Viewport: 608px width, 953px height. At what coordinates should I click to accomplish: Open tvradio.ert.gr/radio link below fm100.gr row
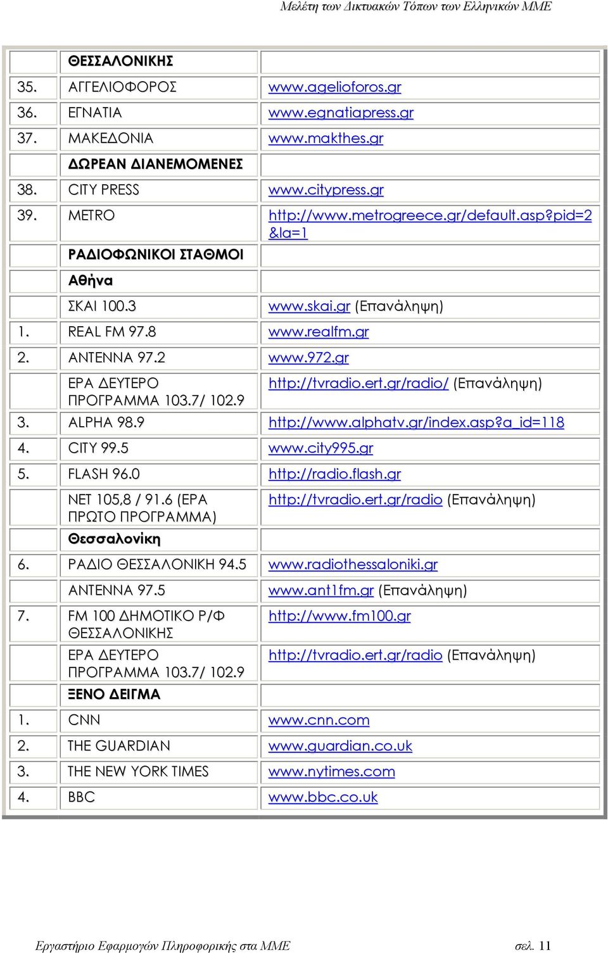tap(355, 655)
